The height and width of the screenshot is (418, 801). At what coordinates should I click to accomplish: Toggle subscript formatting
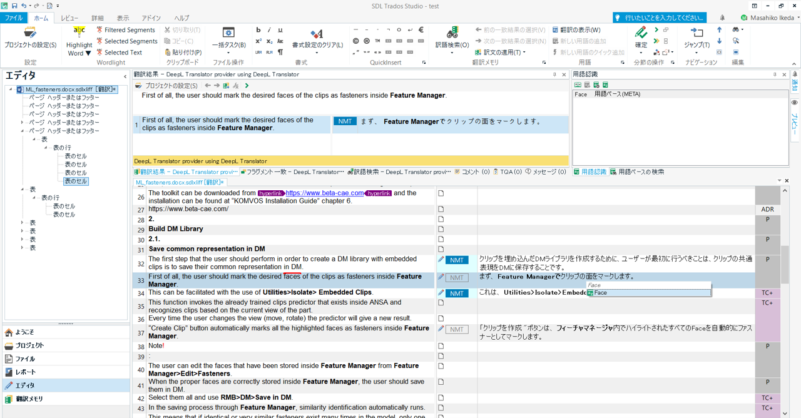(x=269, y=41)
